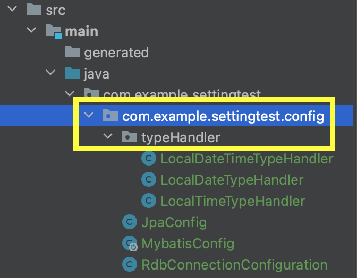Collapse the com.example.settingtest.config package chevron
357x278 pixels.
tap(89, 115)
